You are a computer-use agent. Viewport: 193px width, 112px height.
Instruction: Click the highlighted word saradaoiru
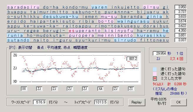pos(23,7)
